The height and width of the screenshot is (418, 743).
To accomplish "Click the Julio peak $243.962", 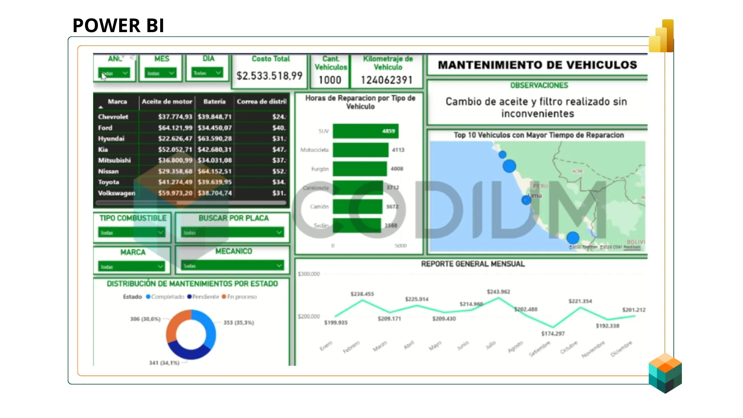I will click(x=498, y=298).
